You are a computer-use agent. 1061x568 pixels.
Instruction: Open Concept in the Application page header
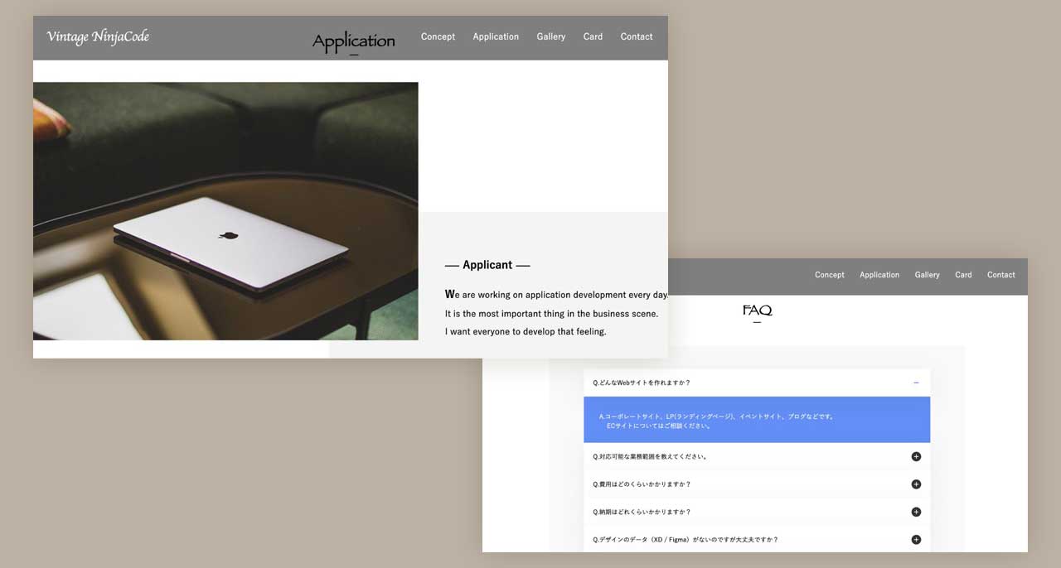(x=438, y=36)
